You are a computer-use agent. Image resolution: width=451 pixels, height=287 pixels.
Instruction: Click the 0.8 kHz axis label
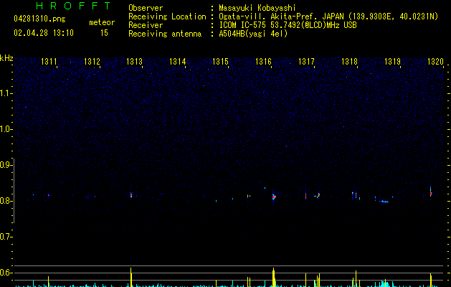[x=6, y=201]
